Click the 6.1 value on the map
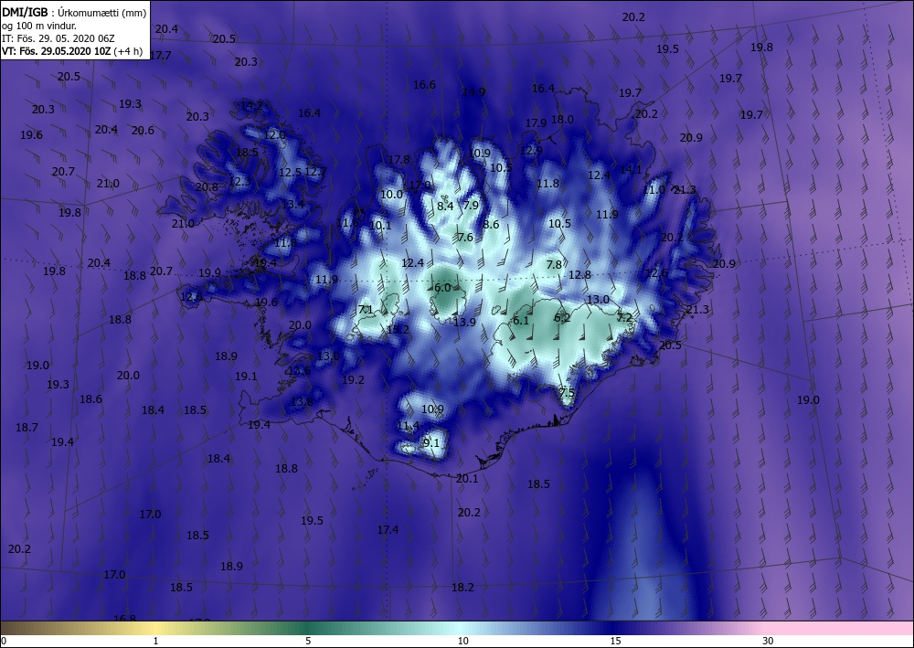Viewport: 914px width, 648px height. [x=521, y=321]
